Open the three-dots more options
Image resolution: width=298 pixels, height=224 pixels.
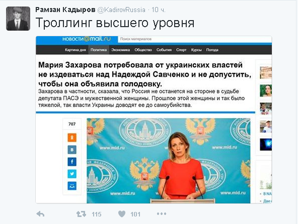point(162,214)
